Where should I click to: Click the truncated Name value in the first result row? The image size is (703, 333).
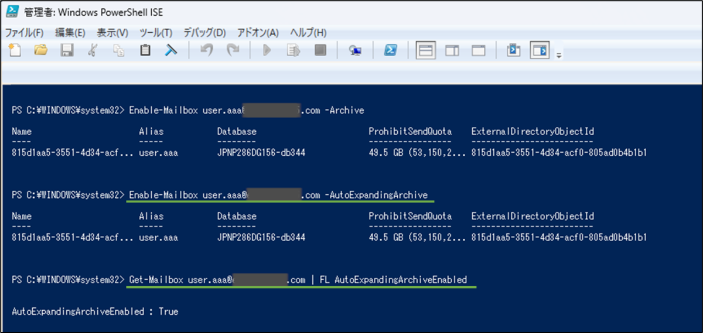click(73, 153)
